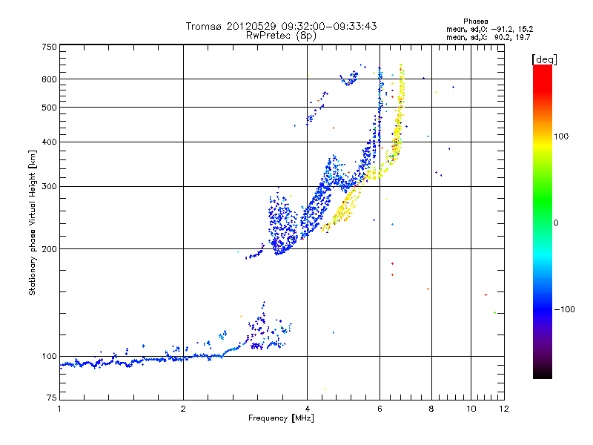Click the 'Stationary phase Virtual Height [km]' axis title
The image size is (593, 445).
(33, 222)
